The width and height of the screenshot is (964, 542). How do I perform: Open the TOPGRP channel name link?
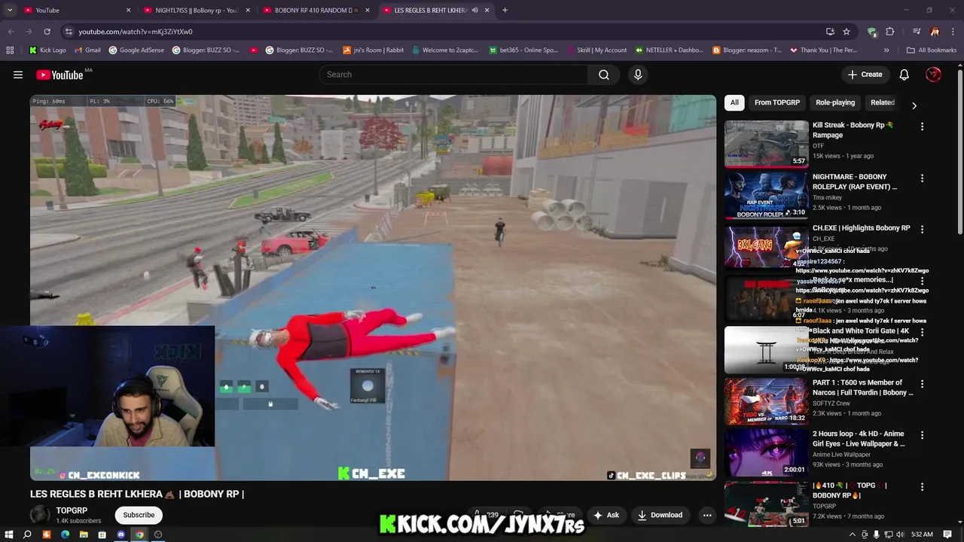[72, 510]
